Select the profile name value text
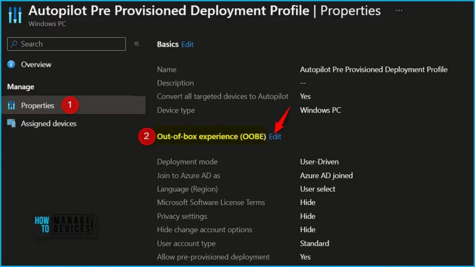The width and height of the screenshot is (475, 267). point(374,70)
